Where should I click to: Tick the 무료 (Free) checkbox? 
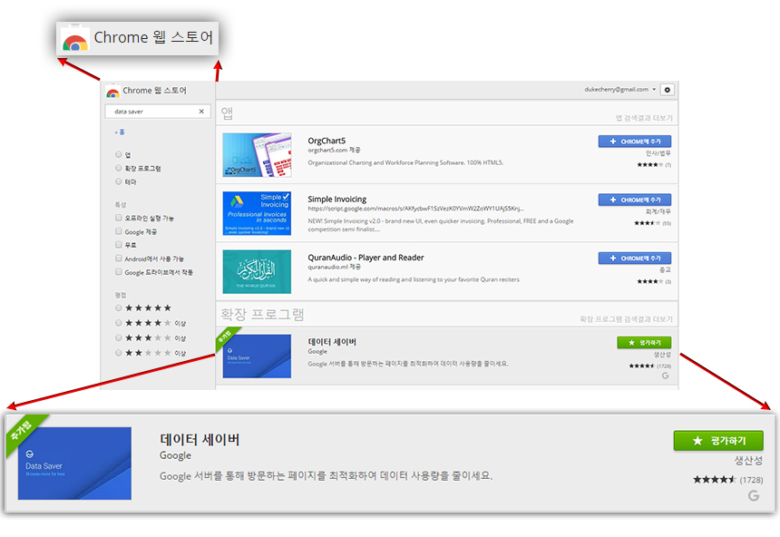click(119, 245)
